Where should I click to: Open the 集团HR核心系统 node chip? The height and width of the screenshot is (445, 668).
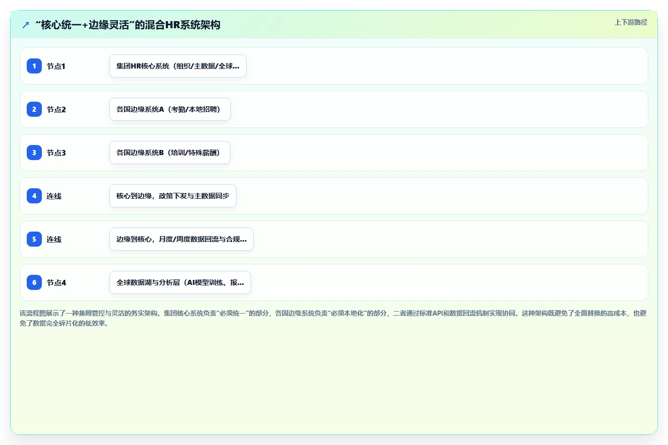[178, 66]
